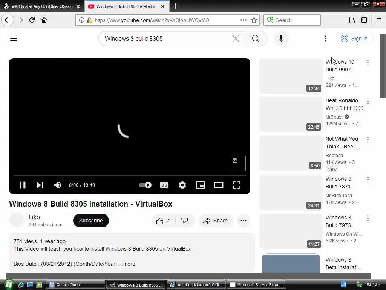Viewport: 386px width, 290px height.
Task: Go back with the browser back arrow
Action: pyautogui.click(x=8, y=20)
